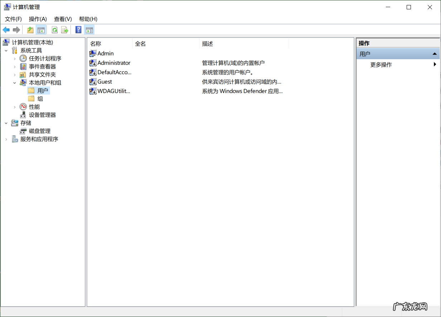Image resolution: width=441 pixels, height=317 pixels.
Task: Click 更多操作 in the Actions pane
Action: [381, 65]
